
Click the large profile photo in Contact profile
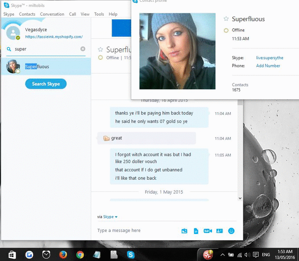(x=177, y=51)
